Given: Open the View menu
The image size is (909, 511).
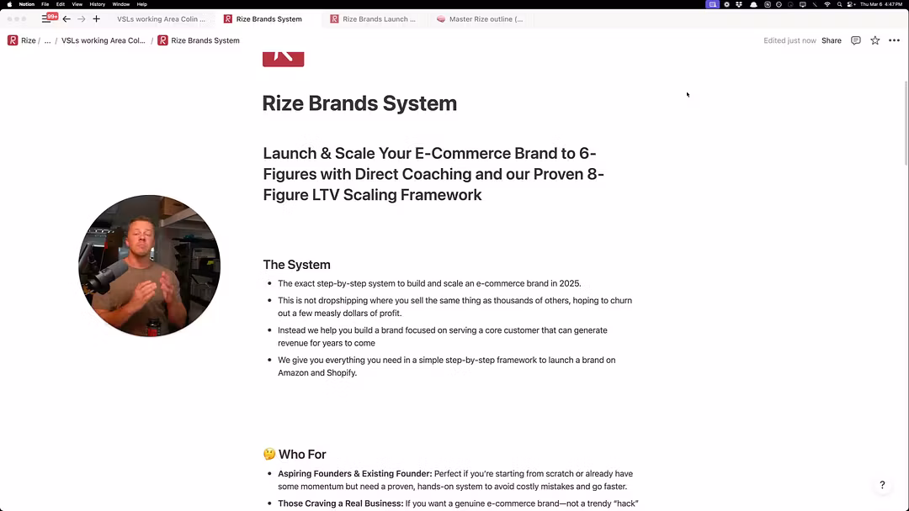Looking at the screenshot, I should click(x=77, y=4).
